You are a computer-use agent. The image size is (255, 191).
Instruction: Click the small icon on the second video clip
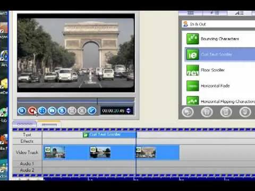(x=93, y=150)
